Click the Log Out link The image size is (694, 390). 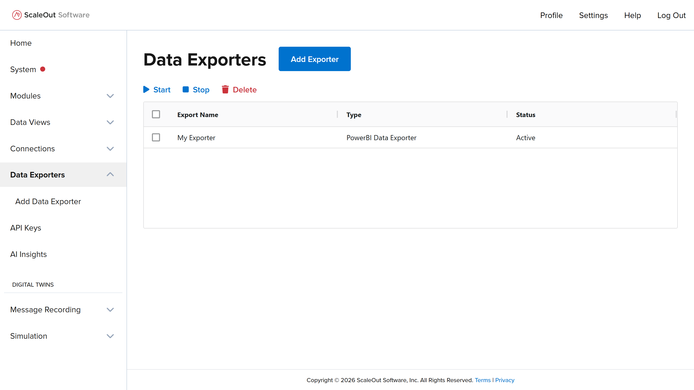[x=671, y=15]
